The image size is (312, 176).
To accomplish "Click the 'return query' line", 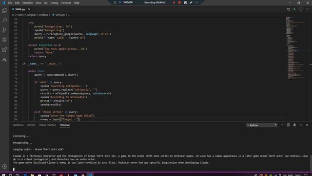I will tap(37, 56).
